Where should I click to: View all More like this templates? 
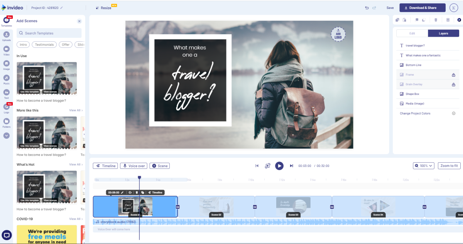tap(76, 110)
